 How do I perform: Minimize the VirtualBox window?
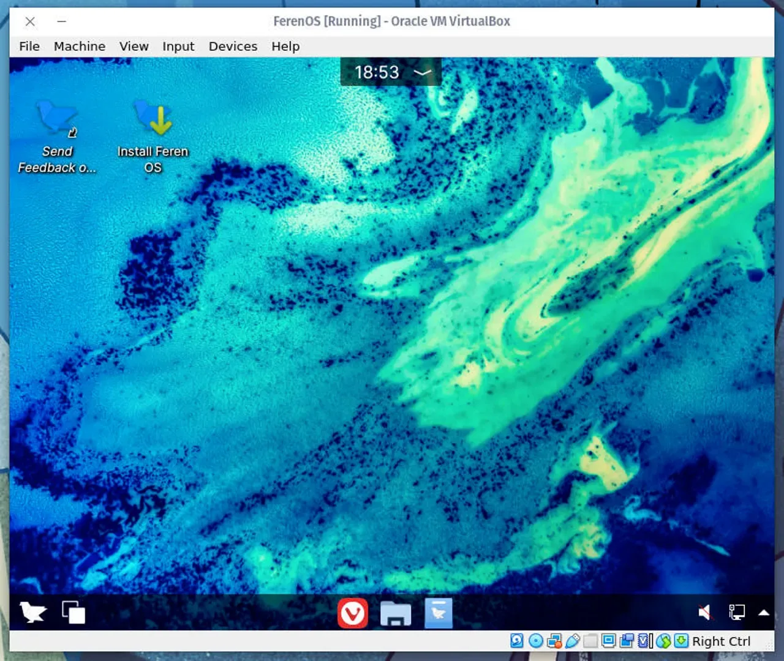(x=61, y=21)
